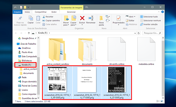This screenshot has width=176, height=107.
Task: Expand the Abrir dropdown arrow
Action: pos(135,17)
